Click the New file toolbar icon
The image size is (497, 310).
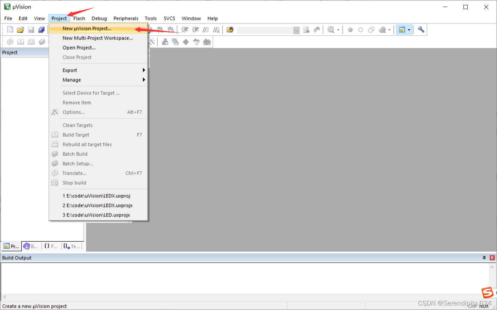[10, 30]
